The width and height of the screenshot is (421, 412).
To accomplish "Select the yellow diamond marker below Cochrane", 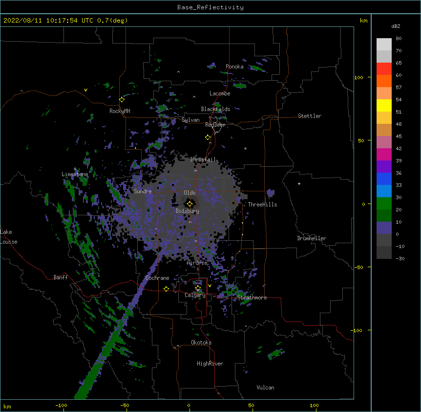I will (x=166, y=289).
